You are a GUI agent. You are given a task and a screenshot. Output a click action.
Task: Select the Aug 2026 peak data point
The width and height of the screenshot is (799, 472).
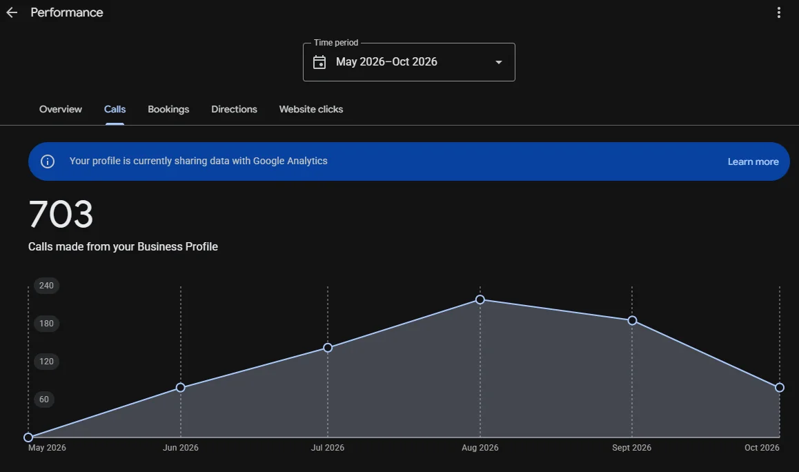480,299
